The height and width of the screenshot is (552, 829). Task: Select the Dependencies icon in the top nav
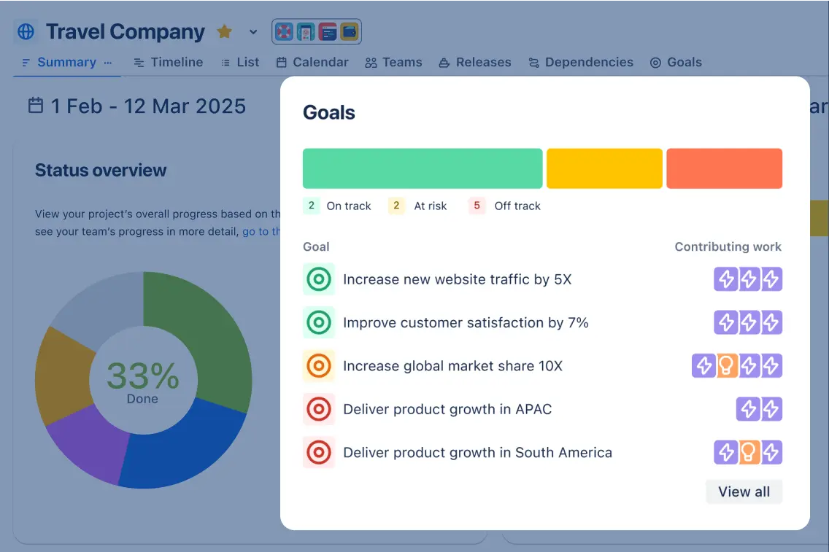534,62
